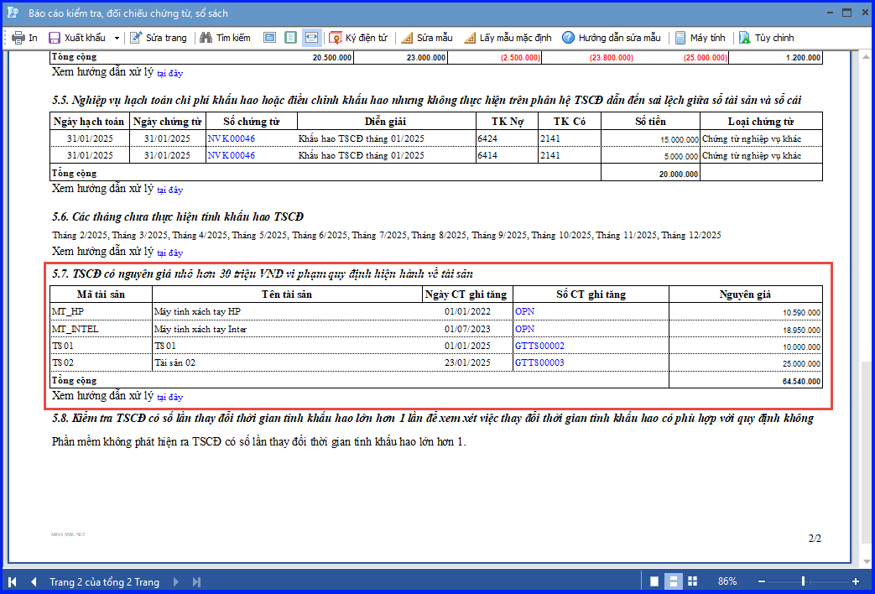This screenshot has width=875, height=594.
Task: Open the Xuất khẩu dropdown arrow
Action: pyautogui.click(x=117, y=38)
